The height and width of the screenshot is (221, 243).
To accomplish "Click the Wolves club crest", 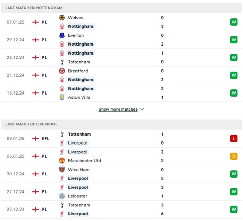I will click(62, 18).
